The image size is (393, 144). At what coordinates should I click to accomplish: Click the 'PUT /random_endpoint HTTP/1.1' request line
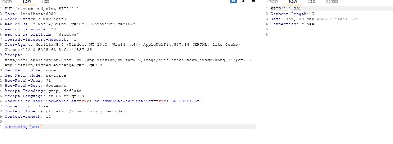click(42, 9)
